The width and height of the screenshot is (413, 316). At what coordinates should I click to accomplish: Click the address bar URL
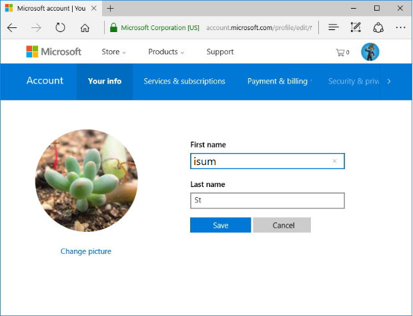click(259, 27)
